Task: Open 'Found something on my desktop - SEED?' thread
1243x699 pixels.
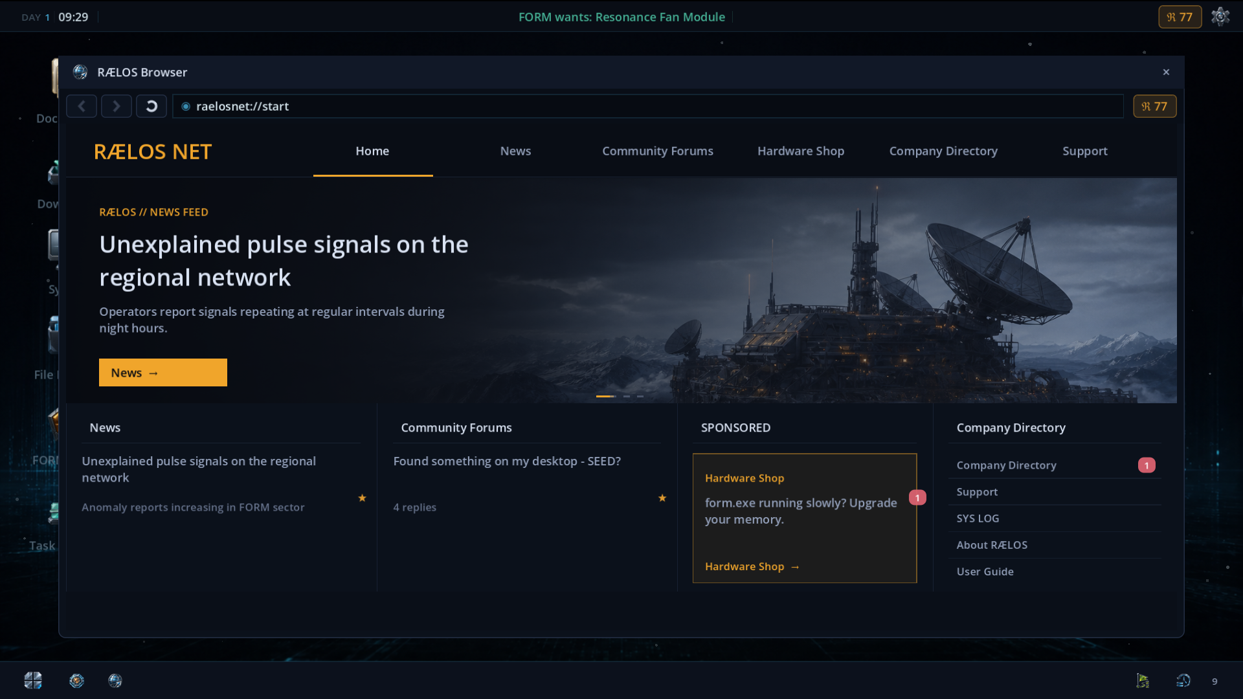Action: [507, 461]
